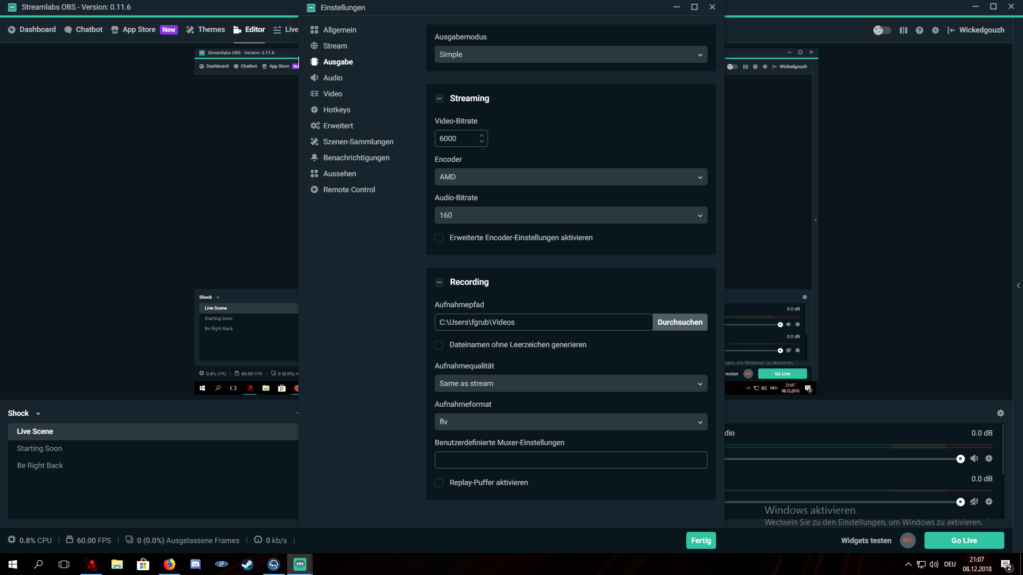Expand the Encoder AMD dropdown
Screen dimensions: 1023x575
tap(571, 177)
